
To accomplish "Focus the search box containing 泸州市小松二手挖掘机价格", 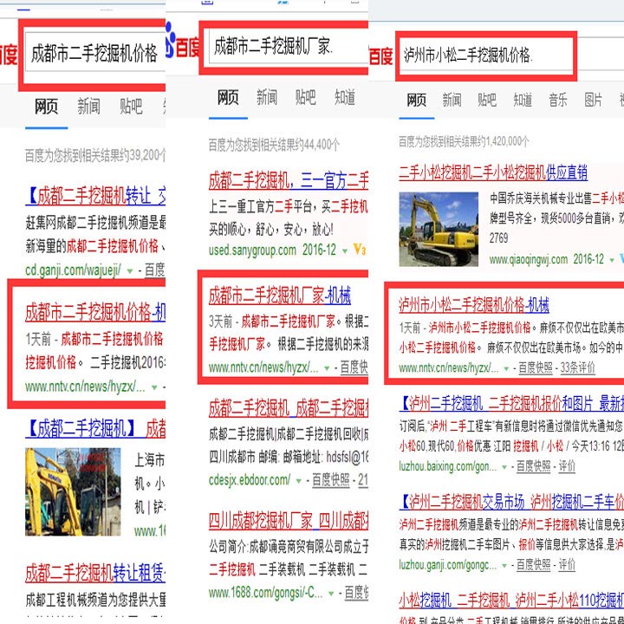I will click(486, 55).
